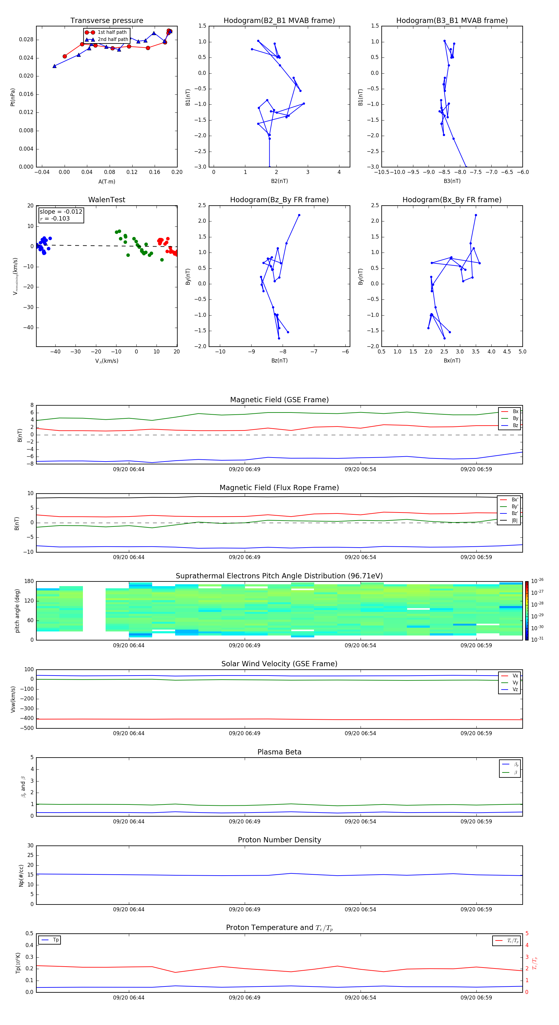Select the β legend entry in Plasma Beta
Image resolution: width=559 pixels, height=1025 pixels.
click(x=510, y=772)
